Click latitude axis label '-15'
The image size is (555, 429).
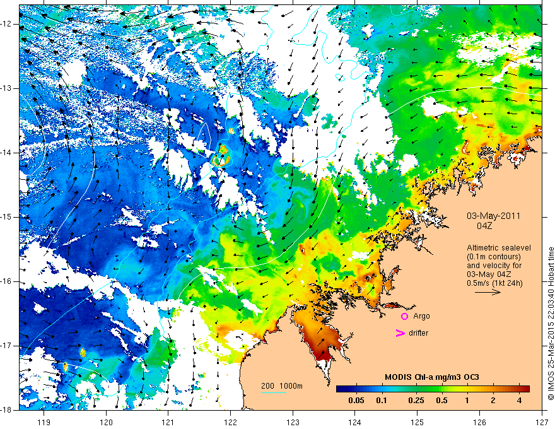6,217
